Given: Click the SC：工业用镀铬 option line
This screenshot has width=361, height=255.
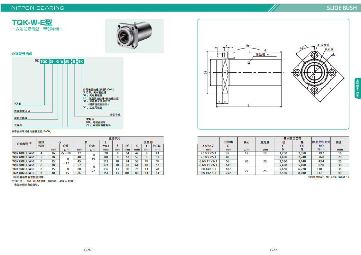Looking at the screenshot, I should pyautogui.click(x=93, y=107).
